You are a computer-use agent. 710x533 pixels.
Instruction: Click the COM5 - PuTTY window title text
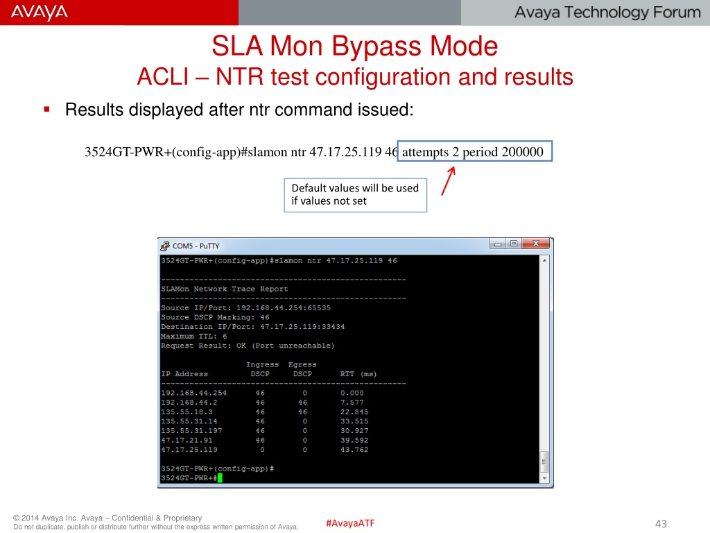pyautogui.click(x=196, y=246)
